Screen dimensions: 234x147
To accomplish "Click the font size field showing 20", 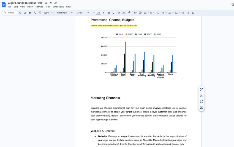I will point(99,13).
